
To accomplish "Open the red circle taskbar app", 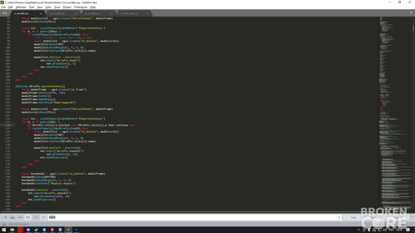I will (x=20, y=230).
